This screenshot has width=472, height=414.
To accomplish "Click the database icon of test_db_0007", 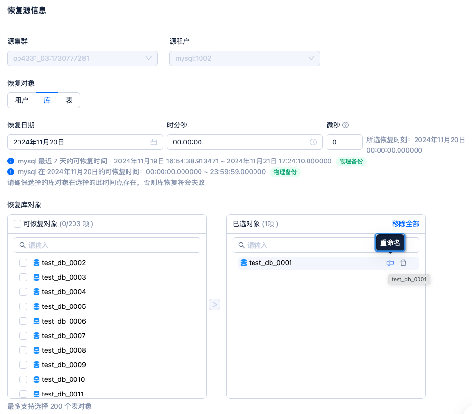I will pyautogui.click(x=36, y=336).
